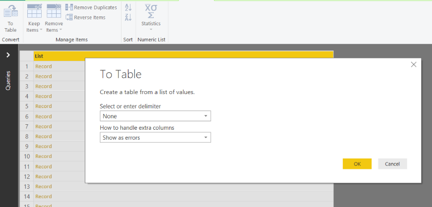Sort list descending Z to A
This screenshot has width=432, height=207.
click(128, 17)
